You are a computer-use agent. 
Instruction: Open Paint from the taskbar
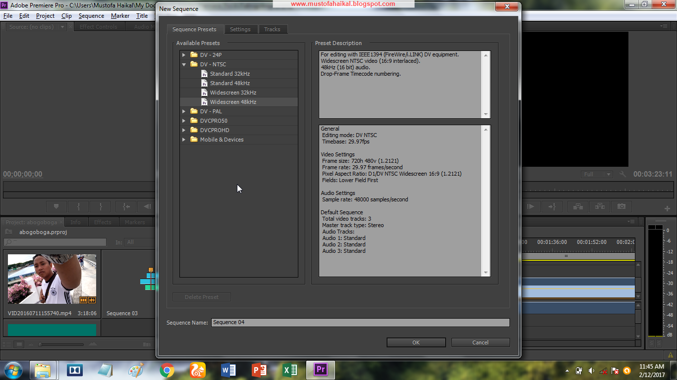[x=136, y=370]
